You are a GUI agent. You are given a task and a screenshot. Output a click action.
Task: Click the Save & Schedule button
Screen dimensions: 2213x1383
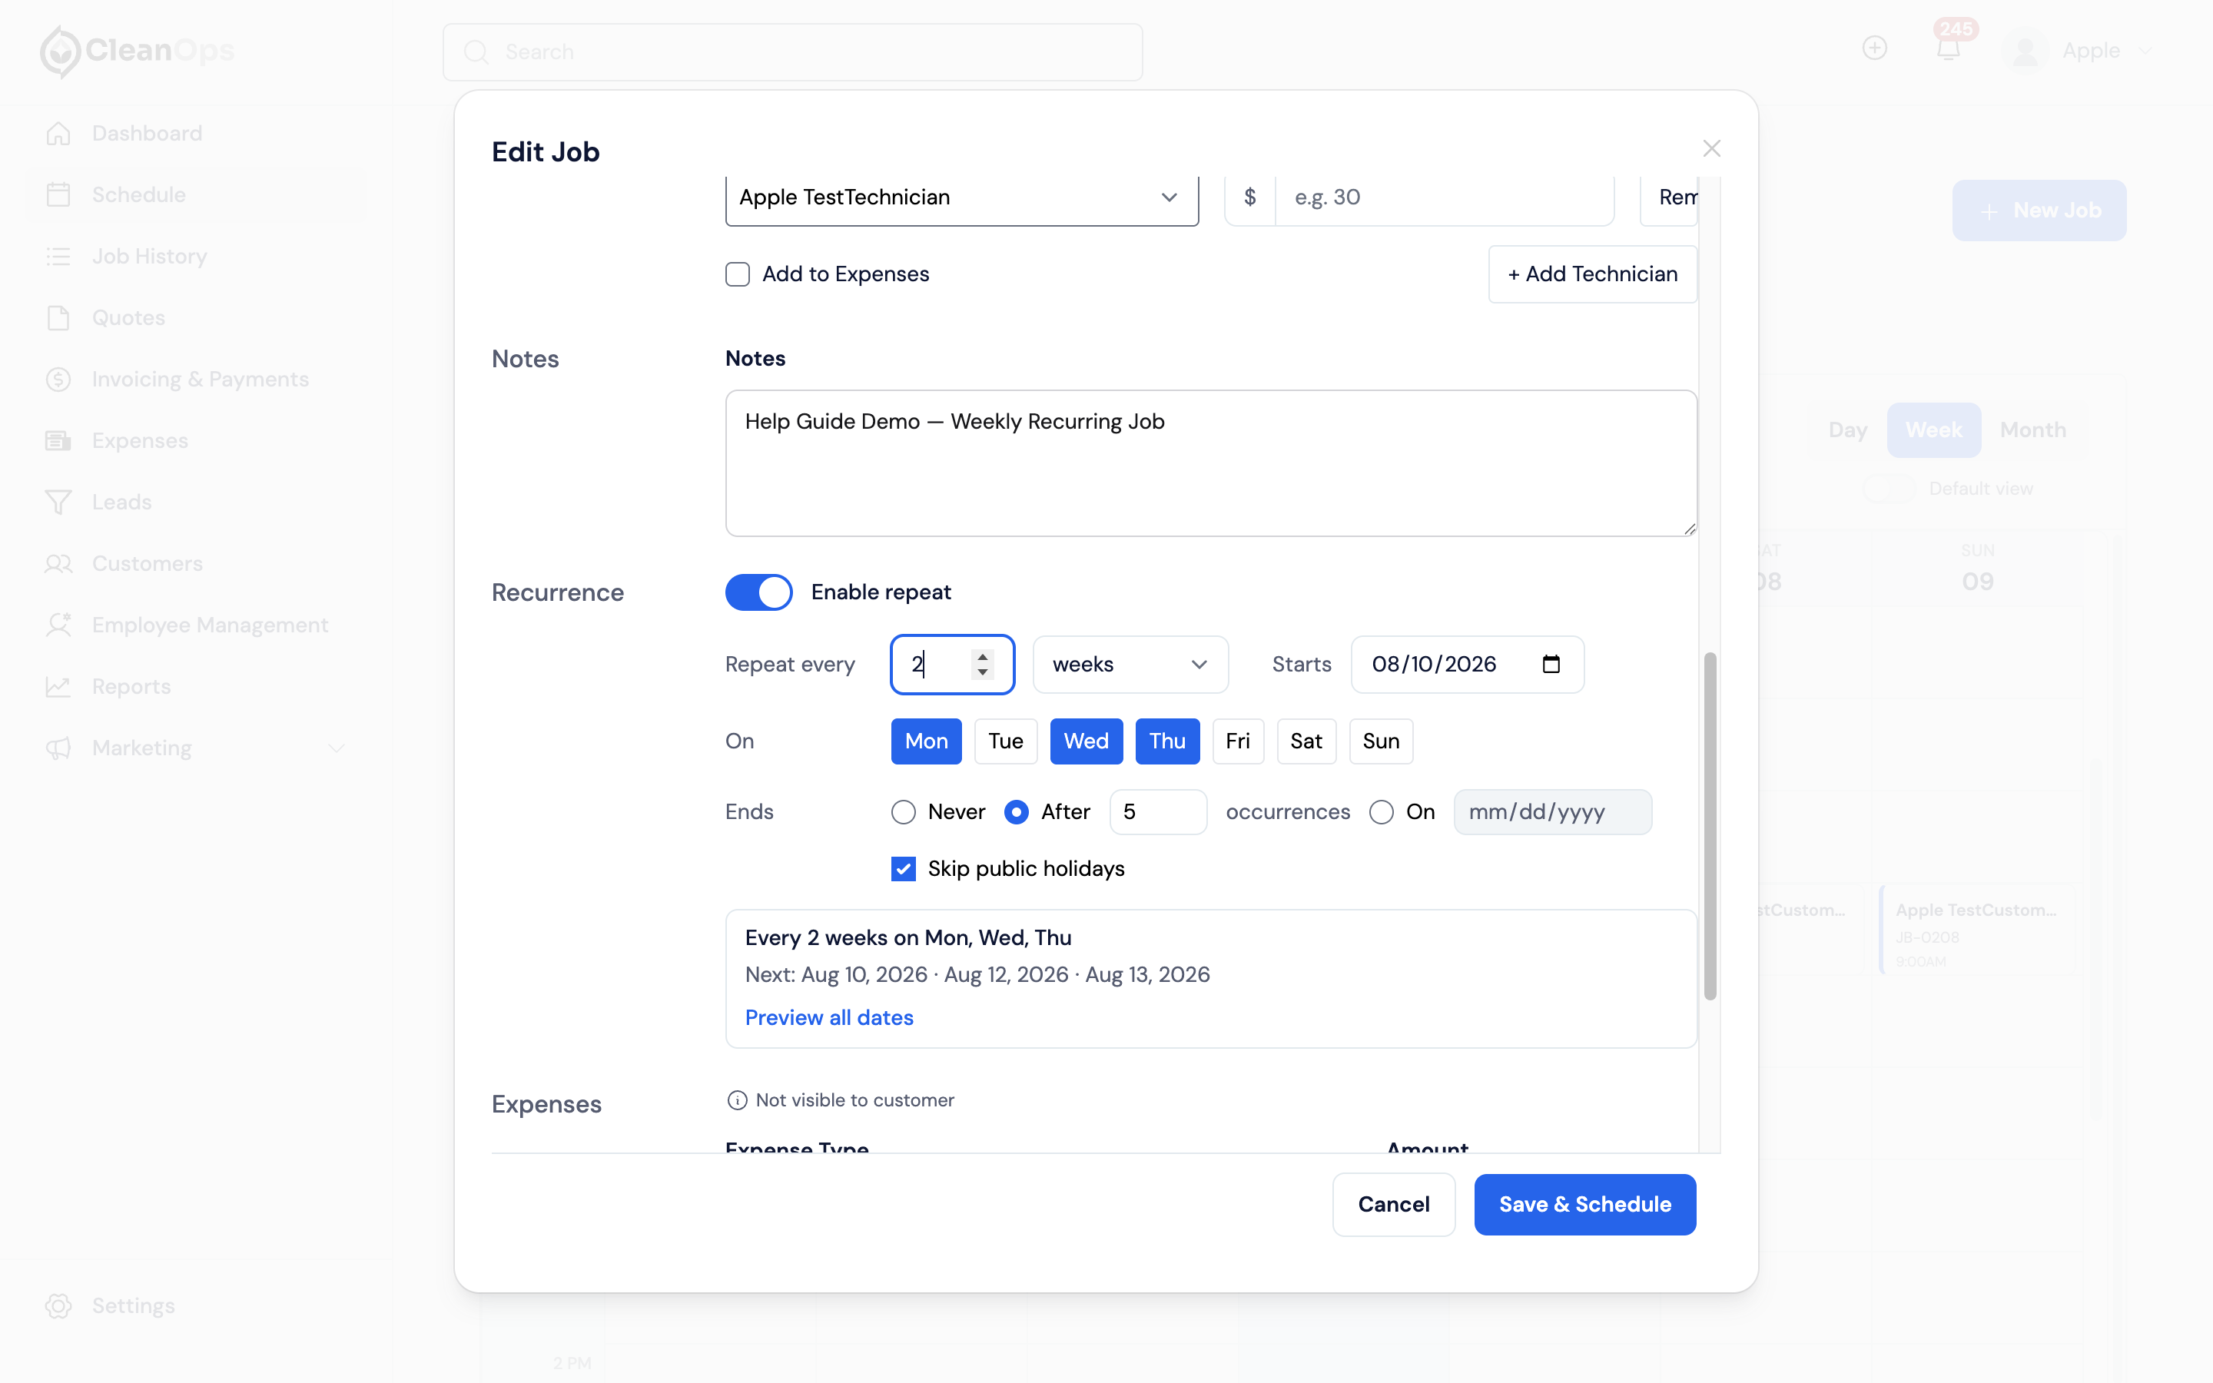pos(1584,1205)
